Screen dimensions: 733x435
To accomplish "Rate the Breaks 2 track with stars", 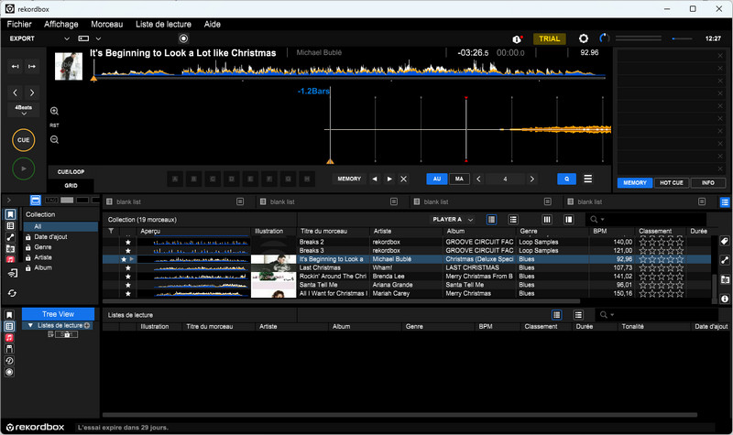I will pyautogui.click(x=661, y=242).
